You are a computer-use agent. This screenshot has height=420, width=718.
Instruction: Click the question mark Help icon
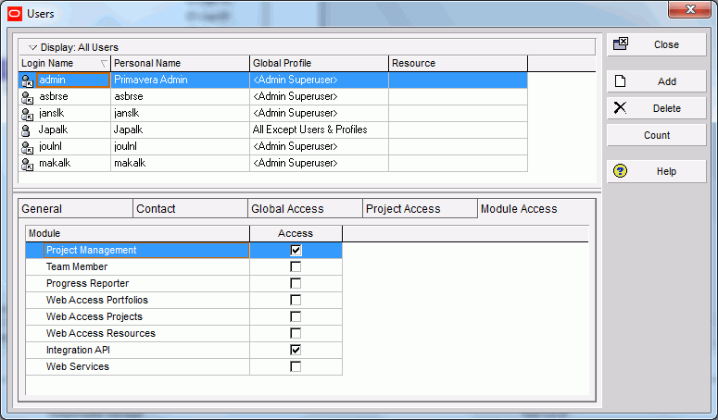[620, 171]
